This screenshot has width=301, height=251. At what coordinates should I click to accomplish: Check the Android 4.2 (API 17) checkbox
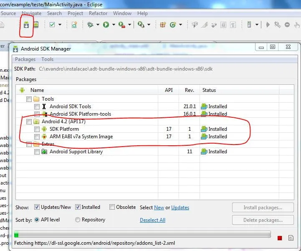[x=29, y=122]
